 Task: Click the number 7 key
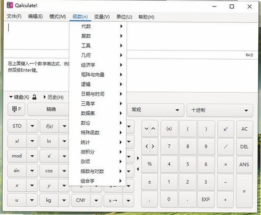point(169,146)
